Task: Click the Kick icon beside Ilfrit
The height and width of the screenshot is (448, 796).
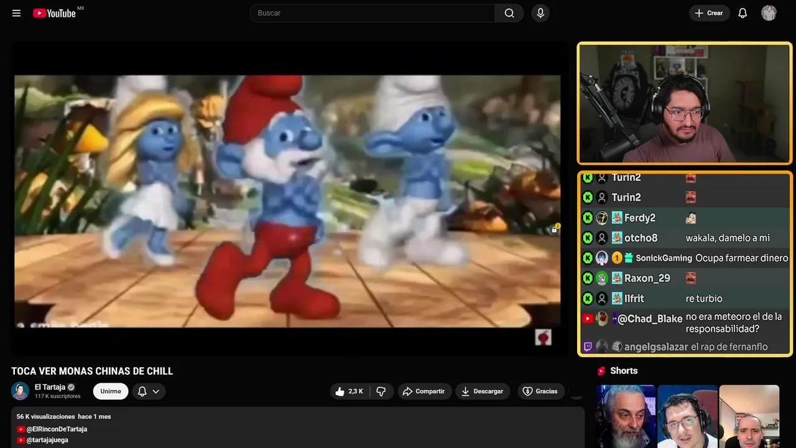Action: (588, 299)
